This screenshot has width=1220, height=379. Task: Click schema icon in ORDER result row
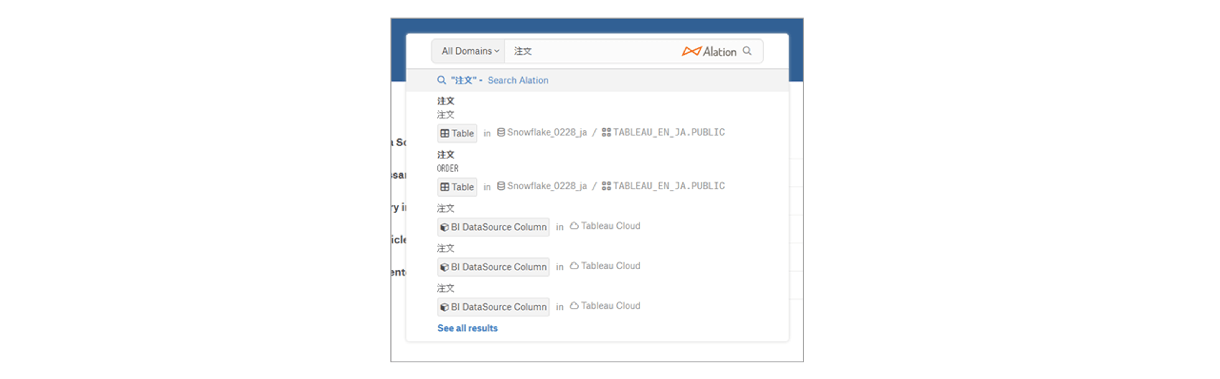(x=606, y=186)
